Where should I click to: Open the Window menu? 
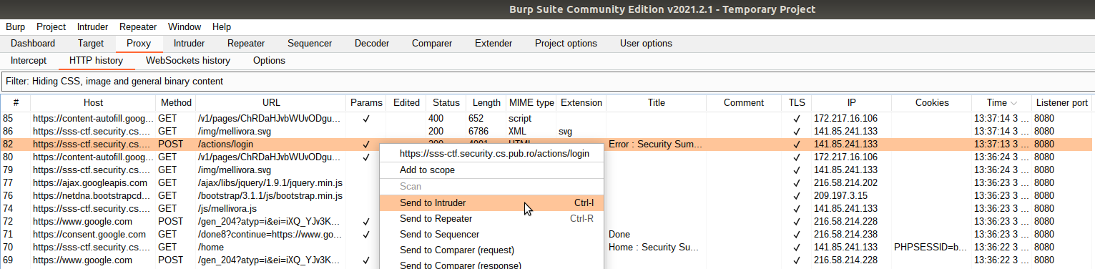coord(185,26)
